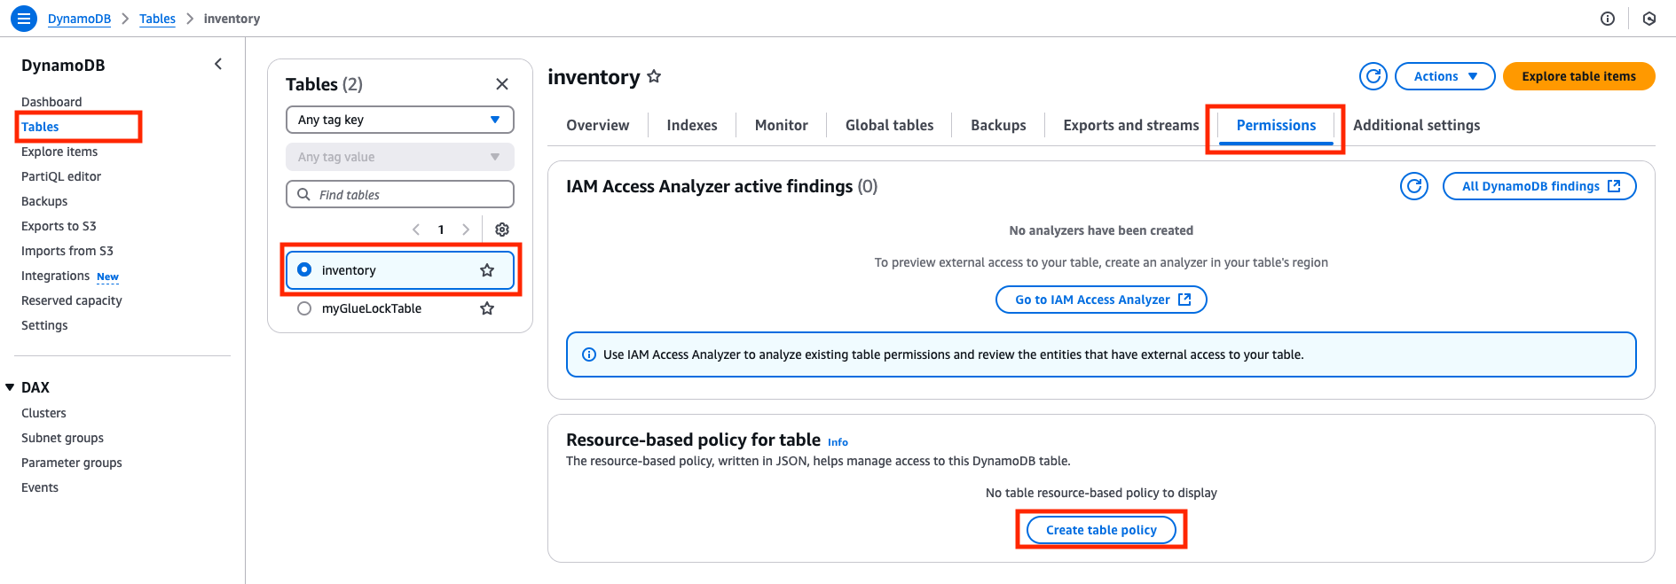1676x584 pixels.
Task: Open the Any tag key dropdown
Action: tap(400, 120)
